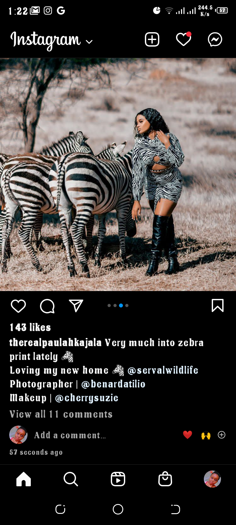Open @servalwildlife mention link
The image size is (236, 525).
(163, 370)
